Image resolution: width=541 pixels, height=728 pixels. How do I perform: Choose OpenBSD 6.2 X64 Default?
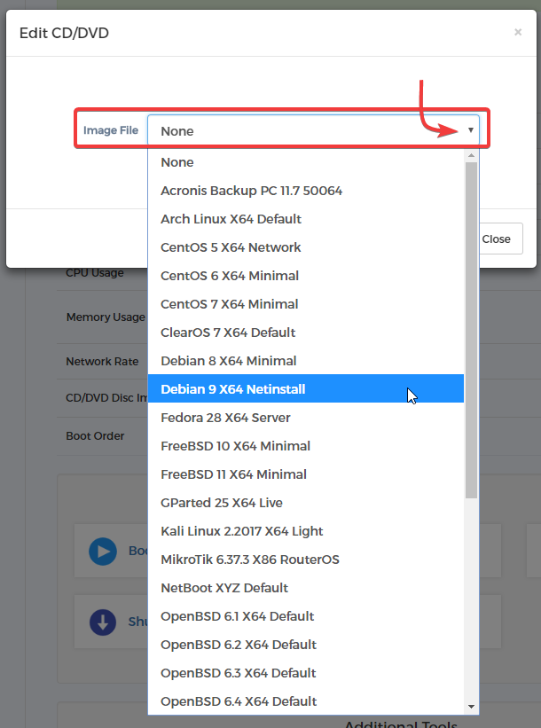[x=306, y=644]
